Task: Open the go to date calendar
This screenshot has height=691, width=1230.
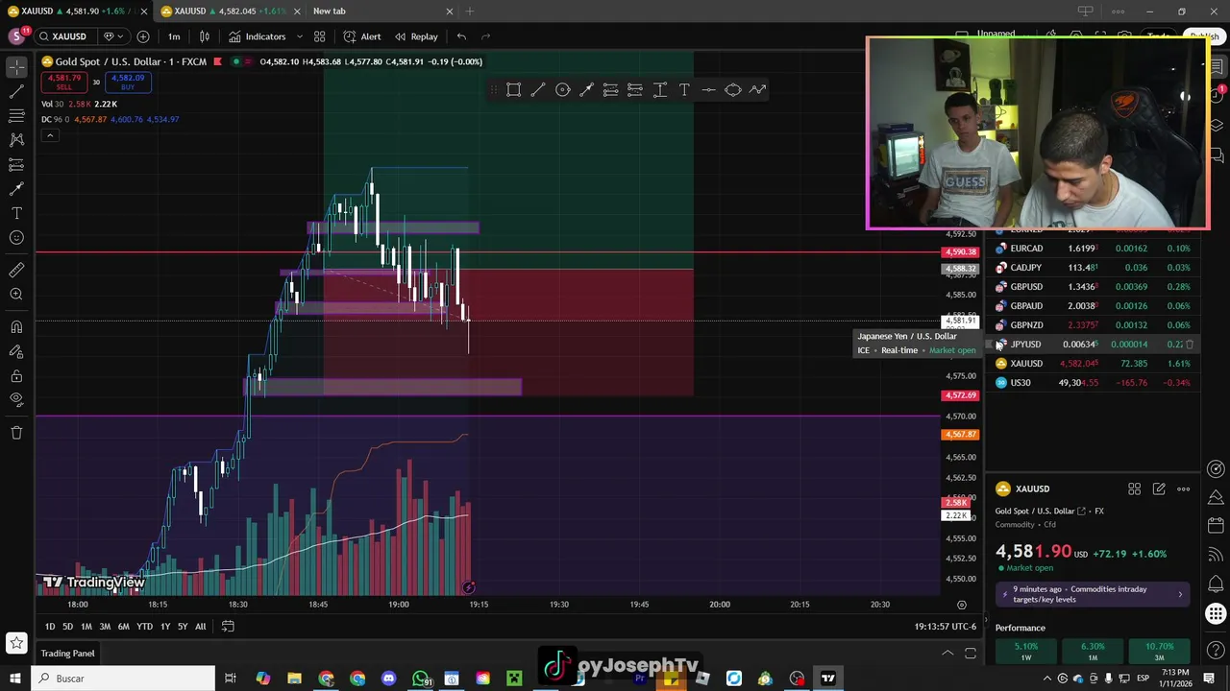Action: click(228, 627)
